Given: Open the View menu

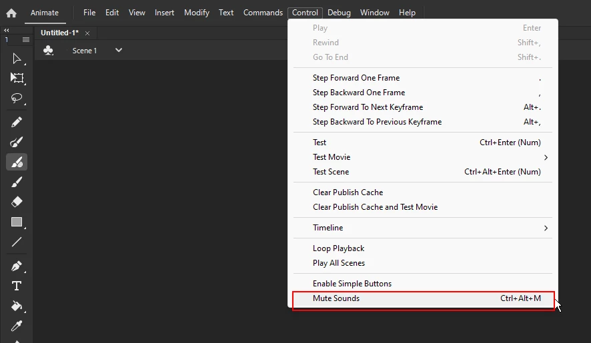Looking at the screenshot, I should point(137,13).
